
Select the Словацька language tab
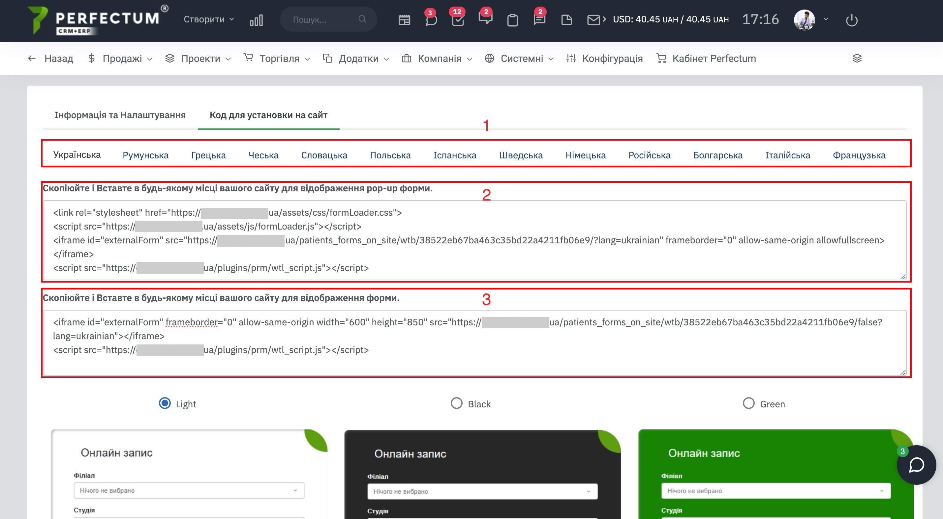pyautogui.click(x=324, y=155)
